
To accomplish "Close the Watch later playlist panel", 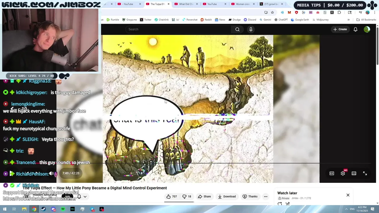I will point(348,195).
